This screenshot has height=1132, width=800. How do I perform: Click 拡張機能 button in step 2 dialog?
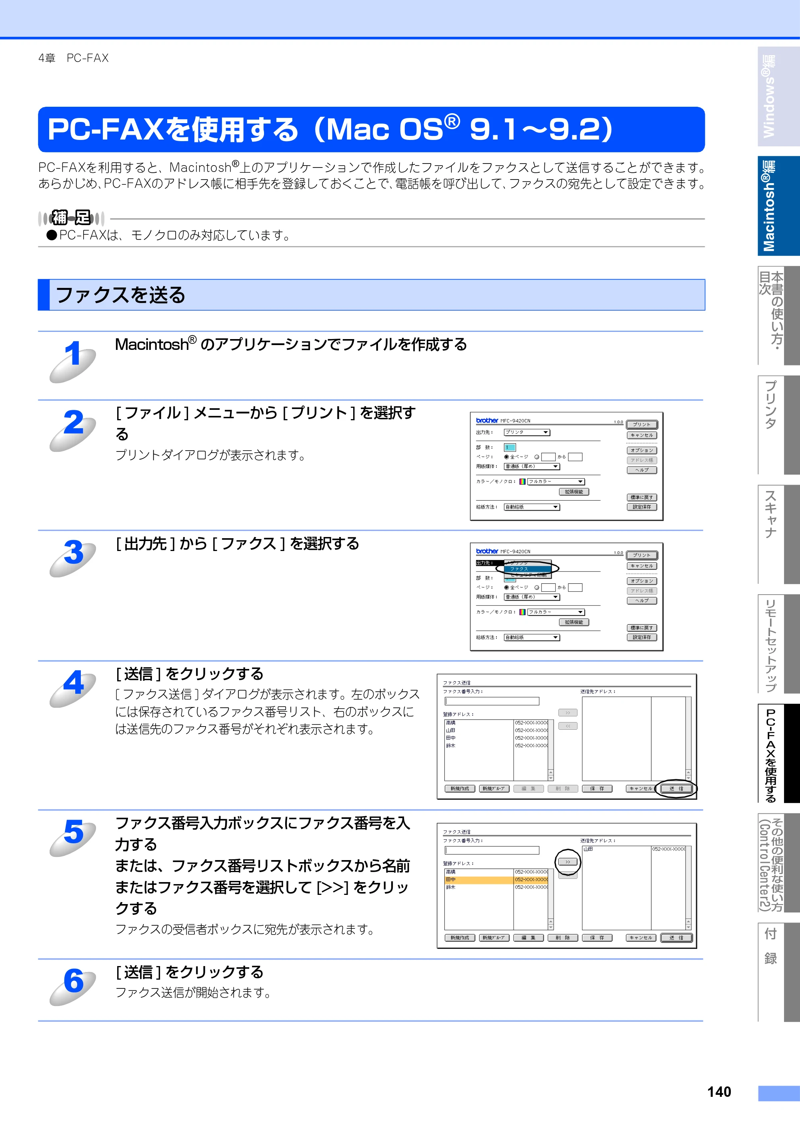pyautogui.click(x=574, y=492)
